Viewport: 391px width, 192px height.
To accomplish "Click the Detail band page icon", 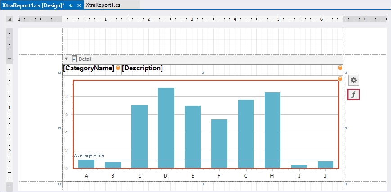I will tap(74, 59).
